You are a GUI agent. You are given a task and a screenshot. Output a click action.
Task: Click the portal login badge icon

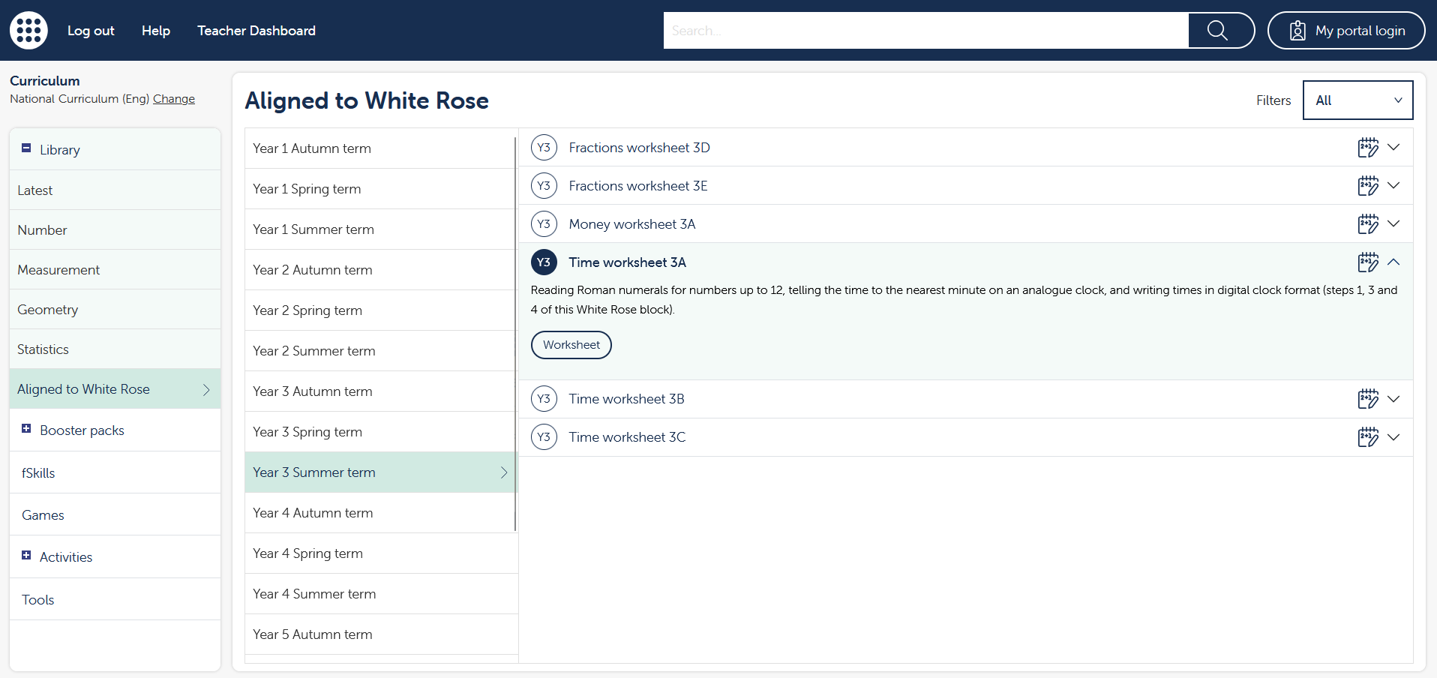coord(1297,31)
